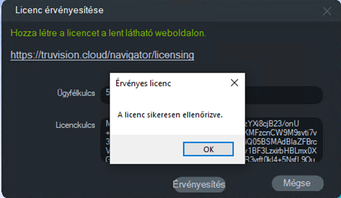Place cursor in license key line ending 'ZFBrc'
The image size is (341, 198).
pyautogui.click(x=281, y=141)
